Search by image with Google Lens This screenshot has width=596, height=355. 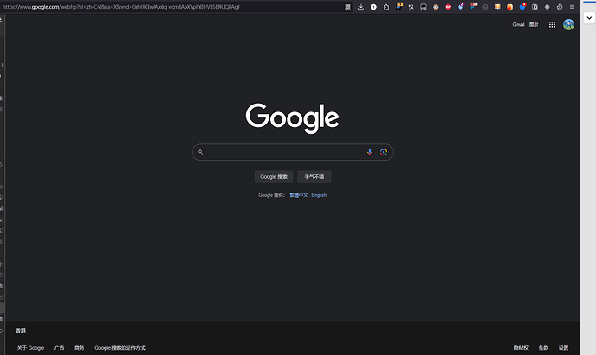point(384,152)
